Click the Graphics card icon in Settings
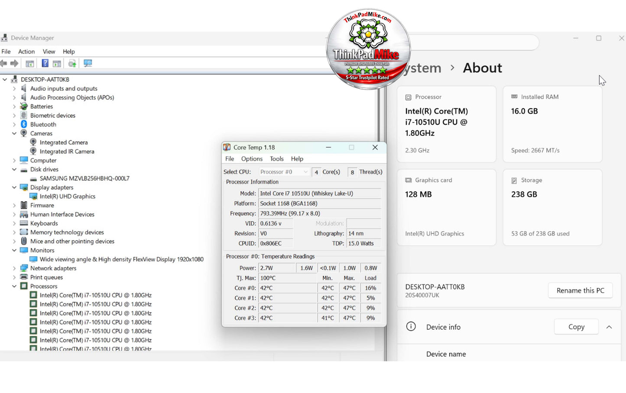Viewport: 626px width, 393px height. [408, 180]
